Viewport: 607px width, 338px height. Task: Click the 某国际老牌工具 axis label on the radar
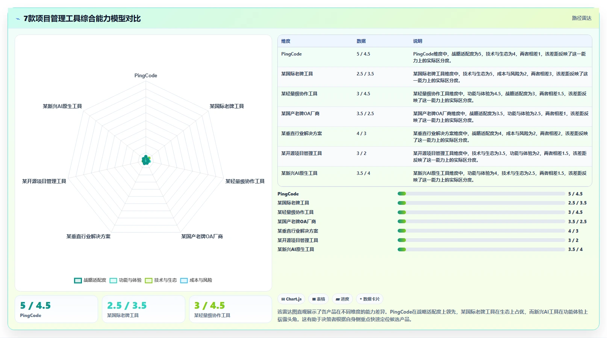(227, 106)
